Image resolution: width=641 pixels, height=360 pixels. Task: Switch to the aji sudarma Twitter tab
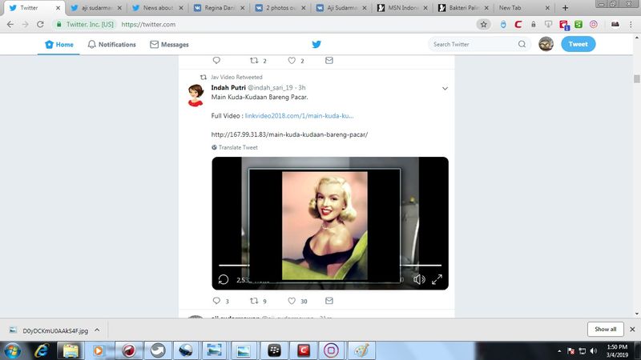click(95, 8)
